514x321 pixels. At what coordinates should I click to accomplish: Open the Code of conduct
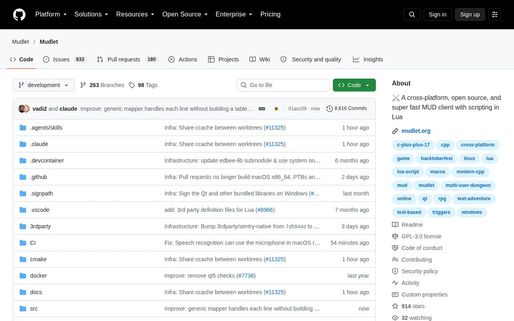(417, 248)
